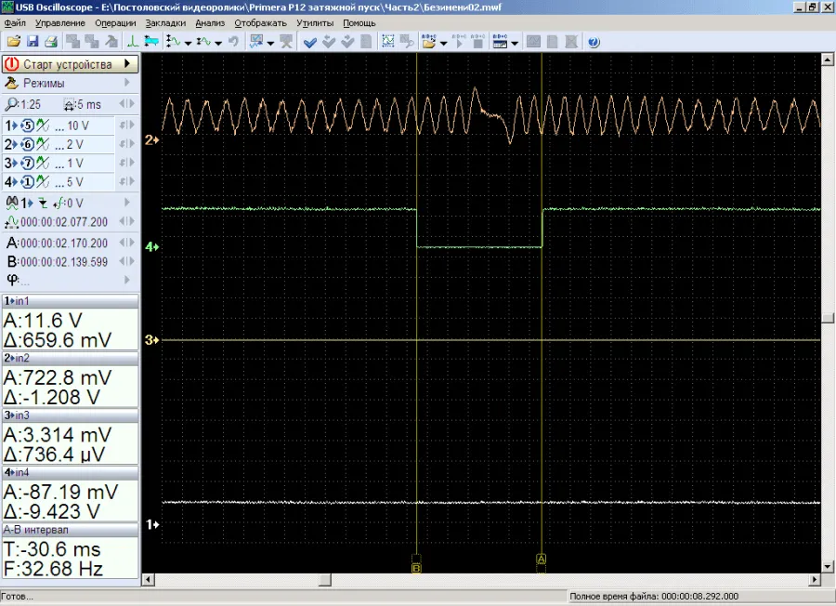The image size is (836, 606).
Task: Expand the Старт устройства arrow
Action: coord(127,63)
